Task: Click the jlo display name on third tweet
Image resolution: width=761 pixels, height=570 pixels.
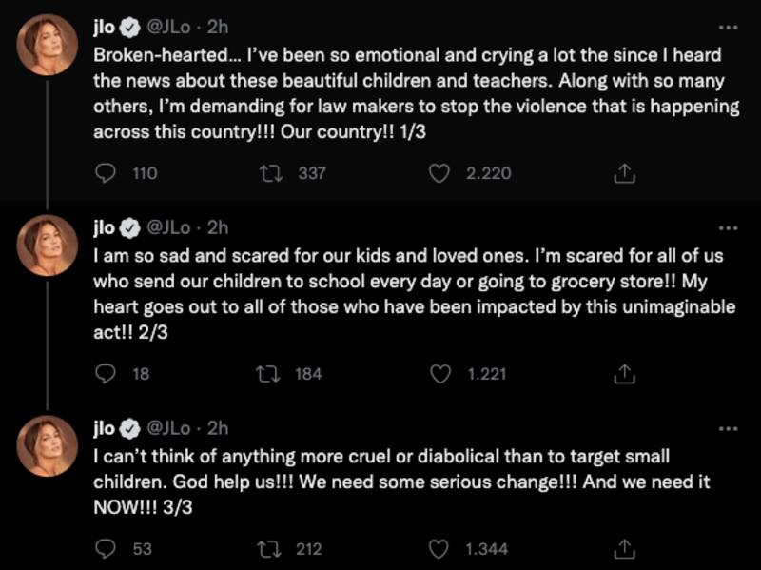Action: point(104,428)
